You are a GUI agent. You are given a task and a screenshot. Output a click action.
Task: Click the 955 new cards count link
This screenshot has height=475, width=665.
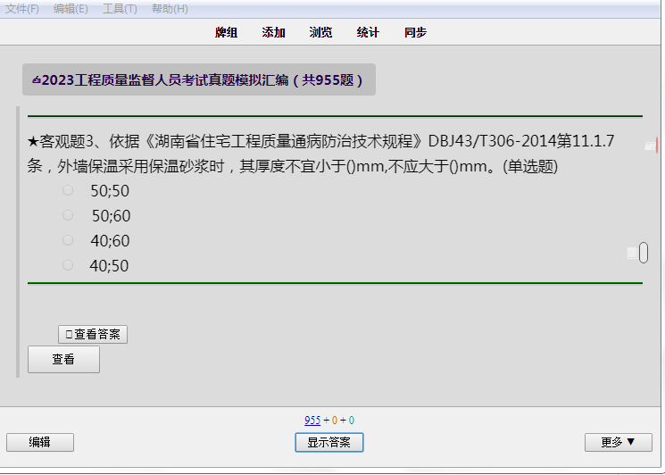click(x=312, y=421)
